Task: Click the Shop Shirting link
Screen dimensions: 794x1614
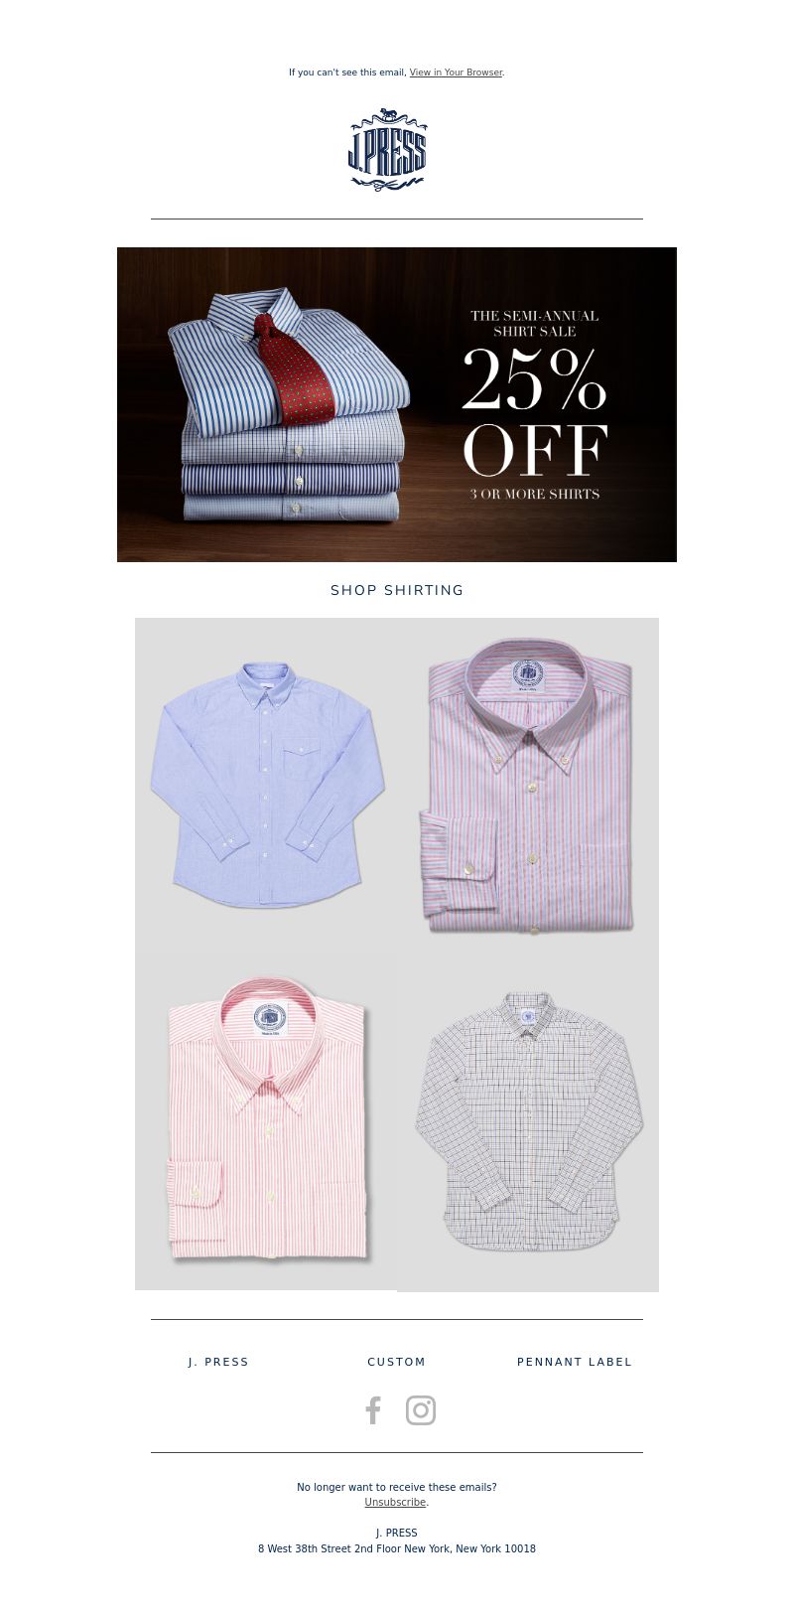Action: click(x=397, y=590)
